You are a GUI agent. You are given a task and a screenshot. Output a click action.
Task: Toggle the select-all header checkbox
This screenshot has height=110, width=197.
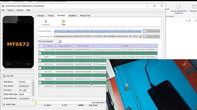point(41,46)
